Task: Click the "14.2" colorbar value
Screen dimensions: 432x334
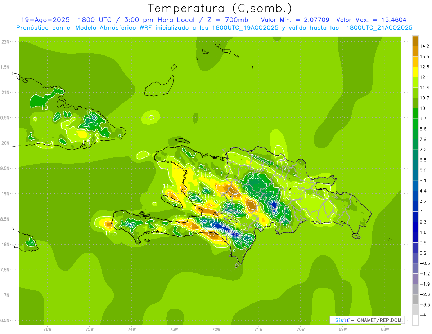Action: 424,46
